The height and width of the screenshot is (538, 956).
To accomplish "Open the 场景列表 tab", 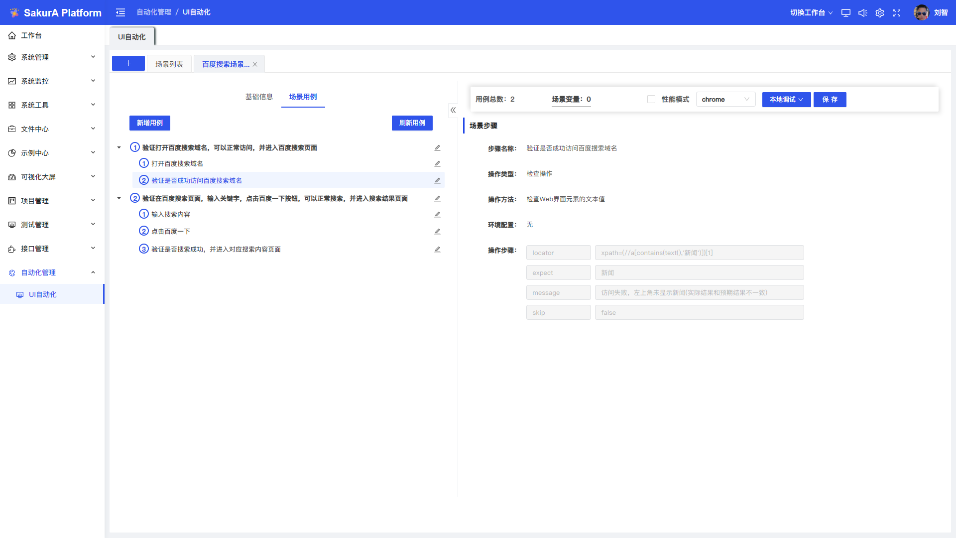I will point(169,64).
